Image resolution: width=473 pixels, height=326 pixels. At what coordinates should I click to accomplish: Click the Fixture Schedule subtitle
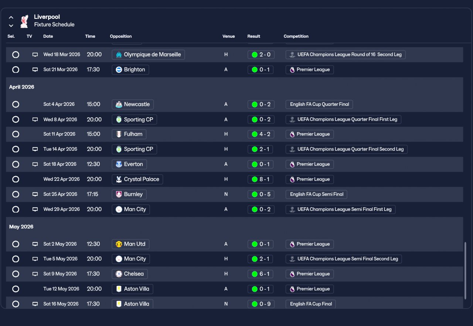pyautogui.click(x=54, y=25)
